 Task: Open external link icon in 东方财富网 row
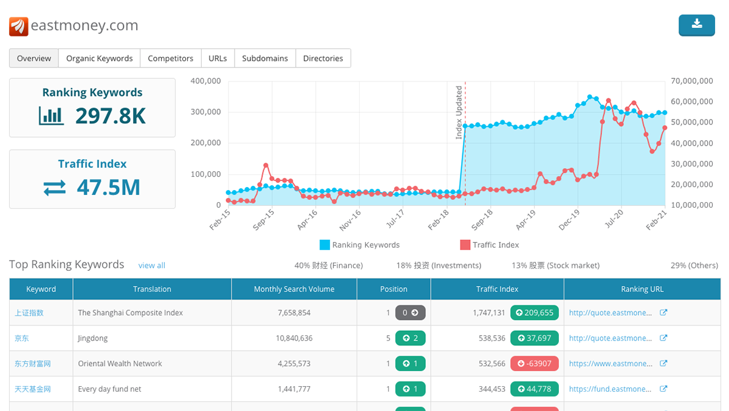(663, 364)
